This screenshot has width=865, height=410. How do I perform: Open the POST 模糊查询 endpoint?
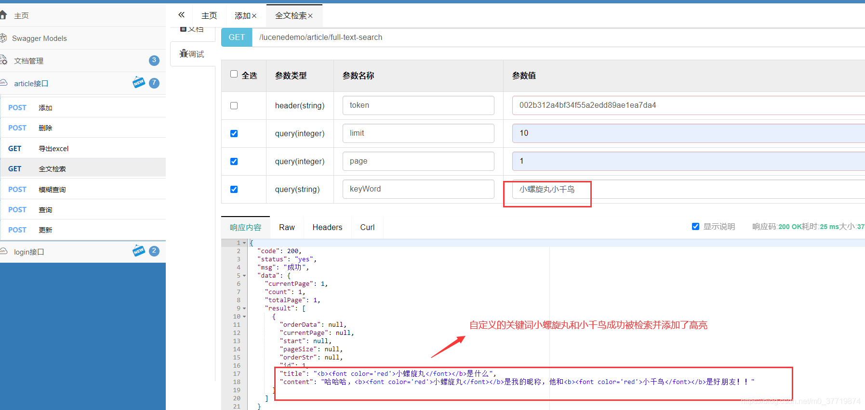(x=83, y=189)
